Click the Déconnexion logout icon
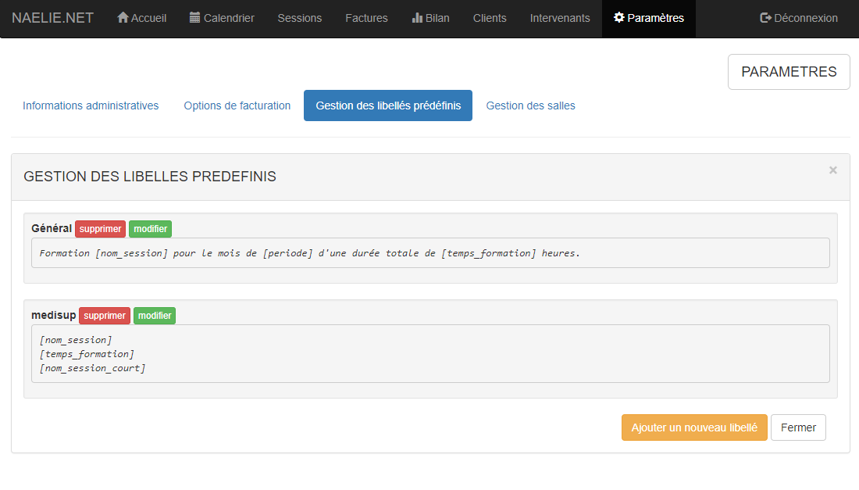This screenshot has width=859, height=490. [x=765, y=18]
